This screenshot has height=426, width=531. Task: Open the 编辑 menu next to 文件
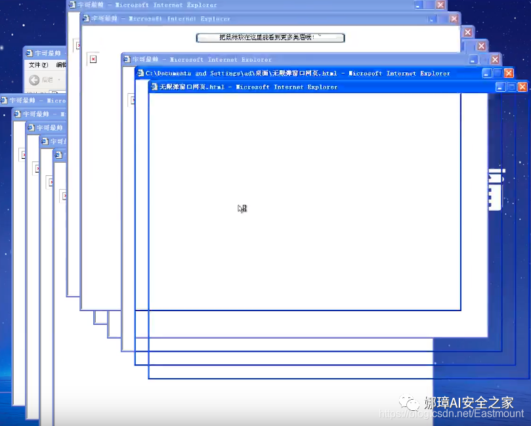click(x=61, y=65)
